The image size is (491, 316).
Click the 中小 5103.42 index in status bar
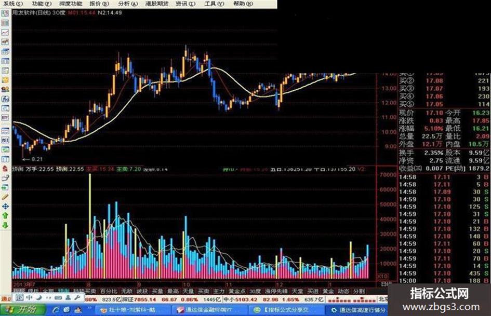[240, 299]
